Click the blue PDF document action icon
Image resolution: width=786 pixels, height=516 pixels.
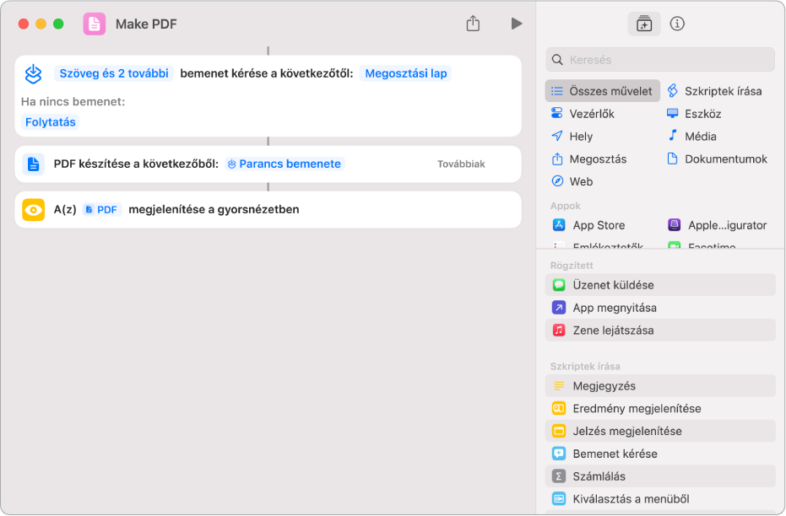[34, 164]
